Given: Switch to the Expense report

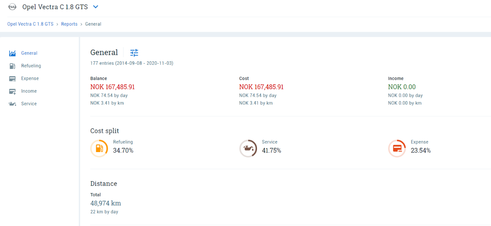Looking at the screenshot, I should coord(30,79).
